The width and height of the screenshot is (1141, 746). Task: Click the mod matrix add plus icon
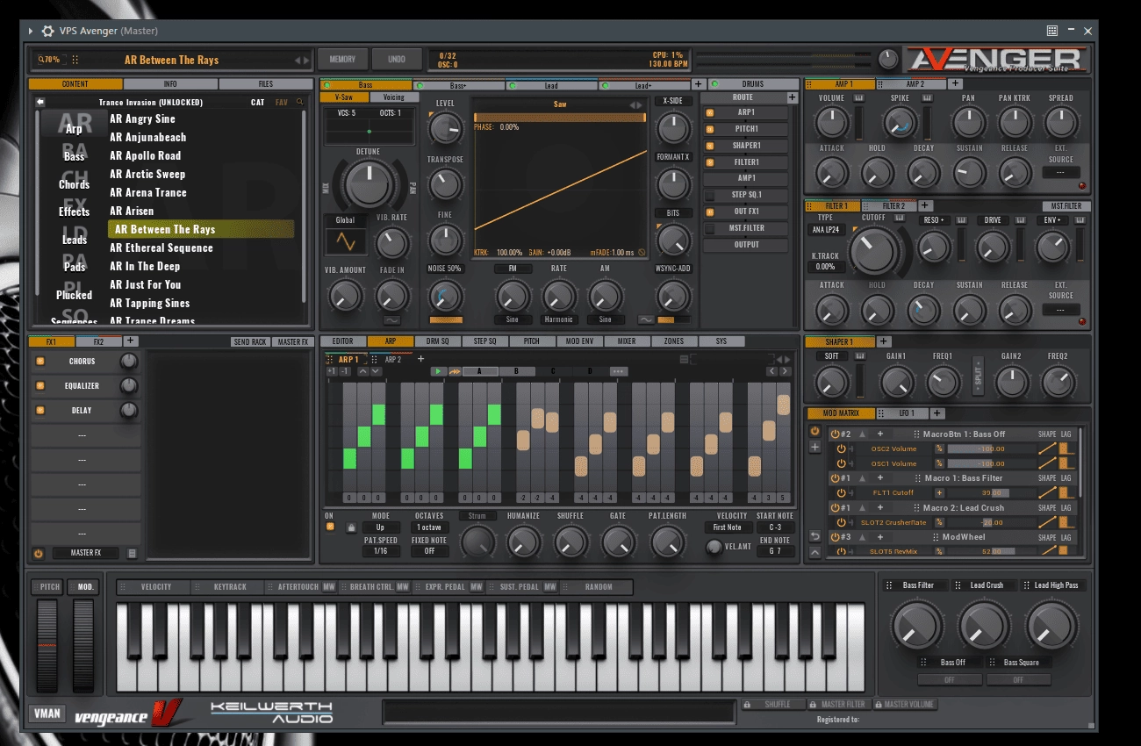[x=815, y=447]
